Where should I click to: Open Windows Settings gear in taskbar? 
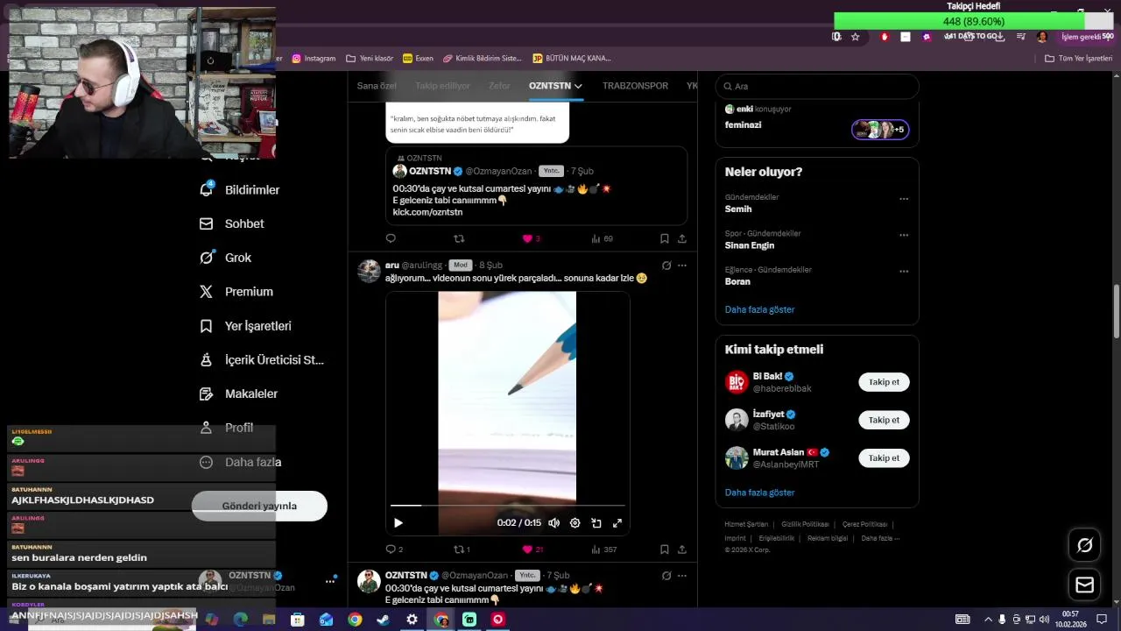coord(412,620)
